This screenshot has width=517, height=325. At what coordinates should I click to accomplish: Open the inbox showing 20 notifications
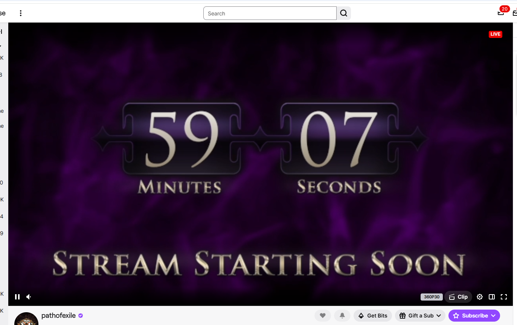[x=501, y=12]
